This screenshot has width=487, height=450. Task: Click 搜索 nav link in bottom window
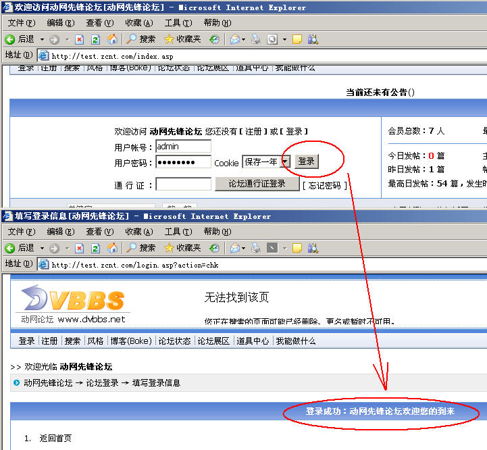coord(73,341)
